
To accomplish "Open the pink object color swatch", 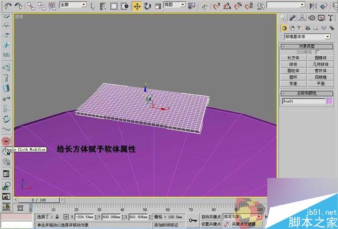I will click(x=329, y=101).
